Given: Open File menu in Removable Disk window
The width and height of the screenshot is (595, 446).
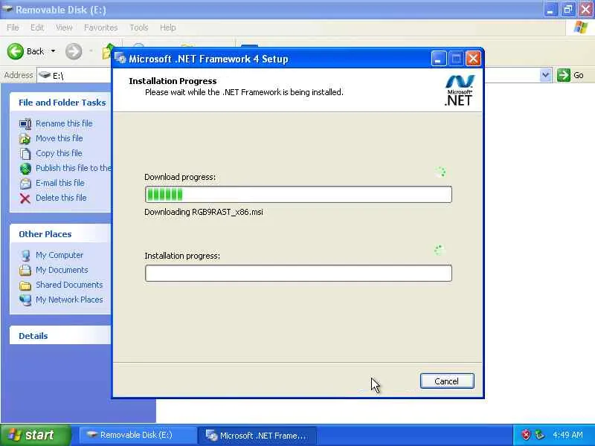Looking at the screenshot, I should coord(13,28).
